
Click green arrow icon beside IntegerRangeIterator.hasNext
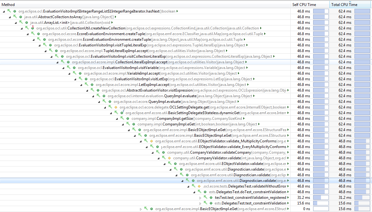9,11
